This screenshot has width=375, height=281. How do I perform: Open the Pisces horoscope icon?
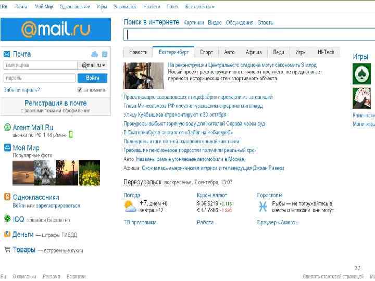(x=262, y=207)
